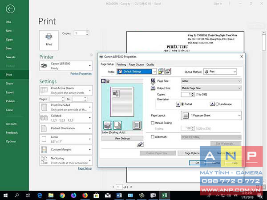Select the single-sided printing icon in preview pane
Screen dimensions: 267x200
click(108, 125)
